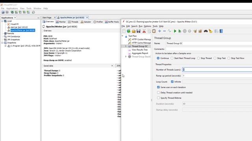
Task: Click the blue plus Expand All icon
Action: click(x=159, y=31)
